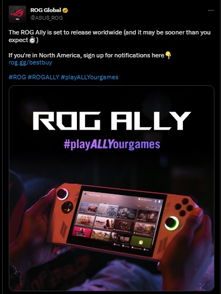
Task: Open the three-dot more options menu
Action: (211, 10)
